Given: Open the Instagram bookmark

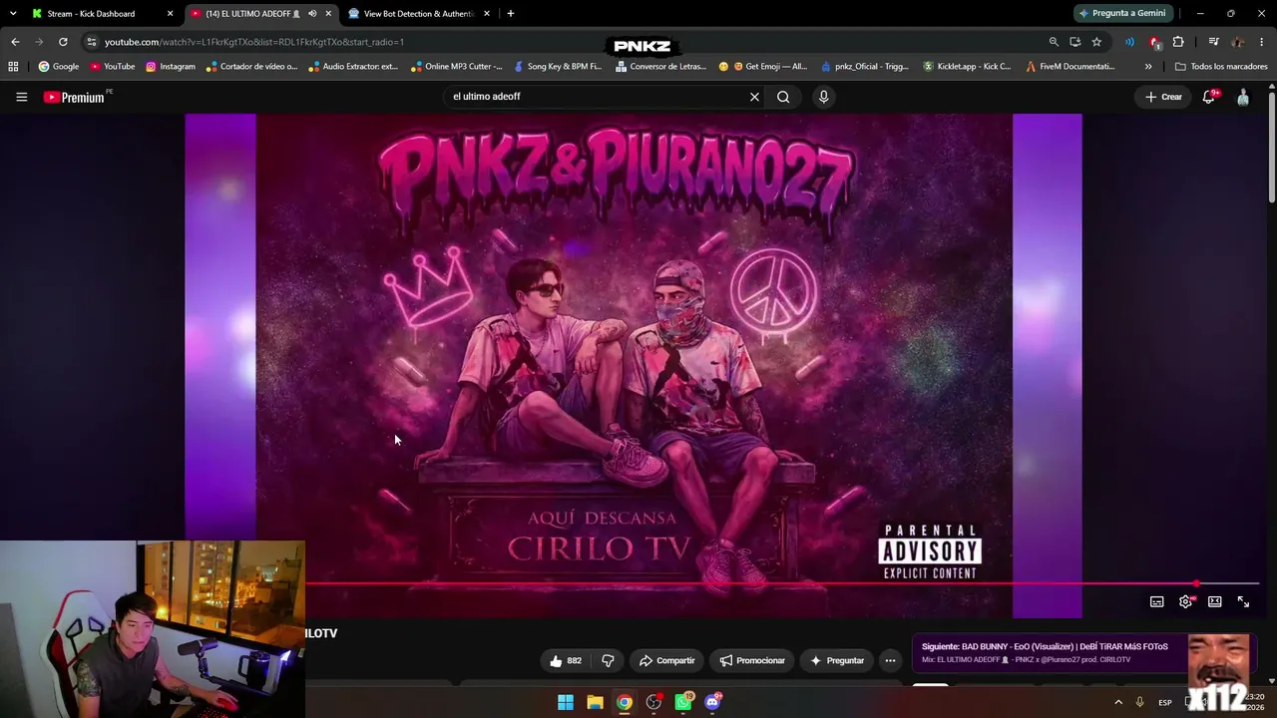Looking at the screenshot, I should 171,67.
